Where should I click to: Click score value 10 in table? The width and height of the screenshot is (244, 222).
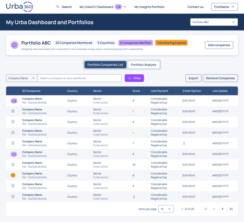[134, 165]
